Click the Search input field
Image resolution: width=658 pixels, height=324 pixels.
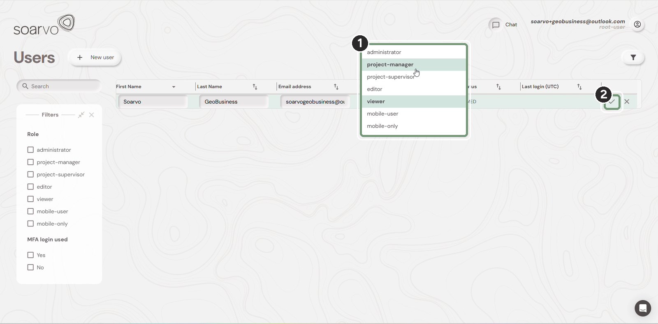59,86
